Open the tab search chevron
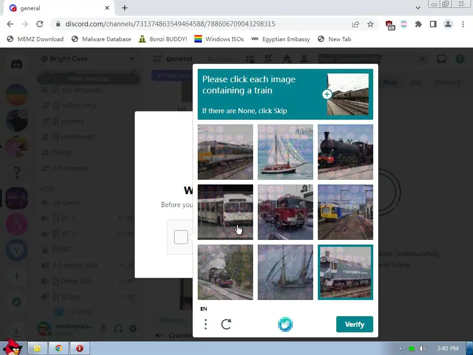473x355 pixels. coord(418,8)
